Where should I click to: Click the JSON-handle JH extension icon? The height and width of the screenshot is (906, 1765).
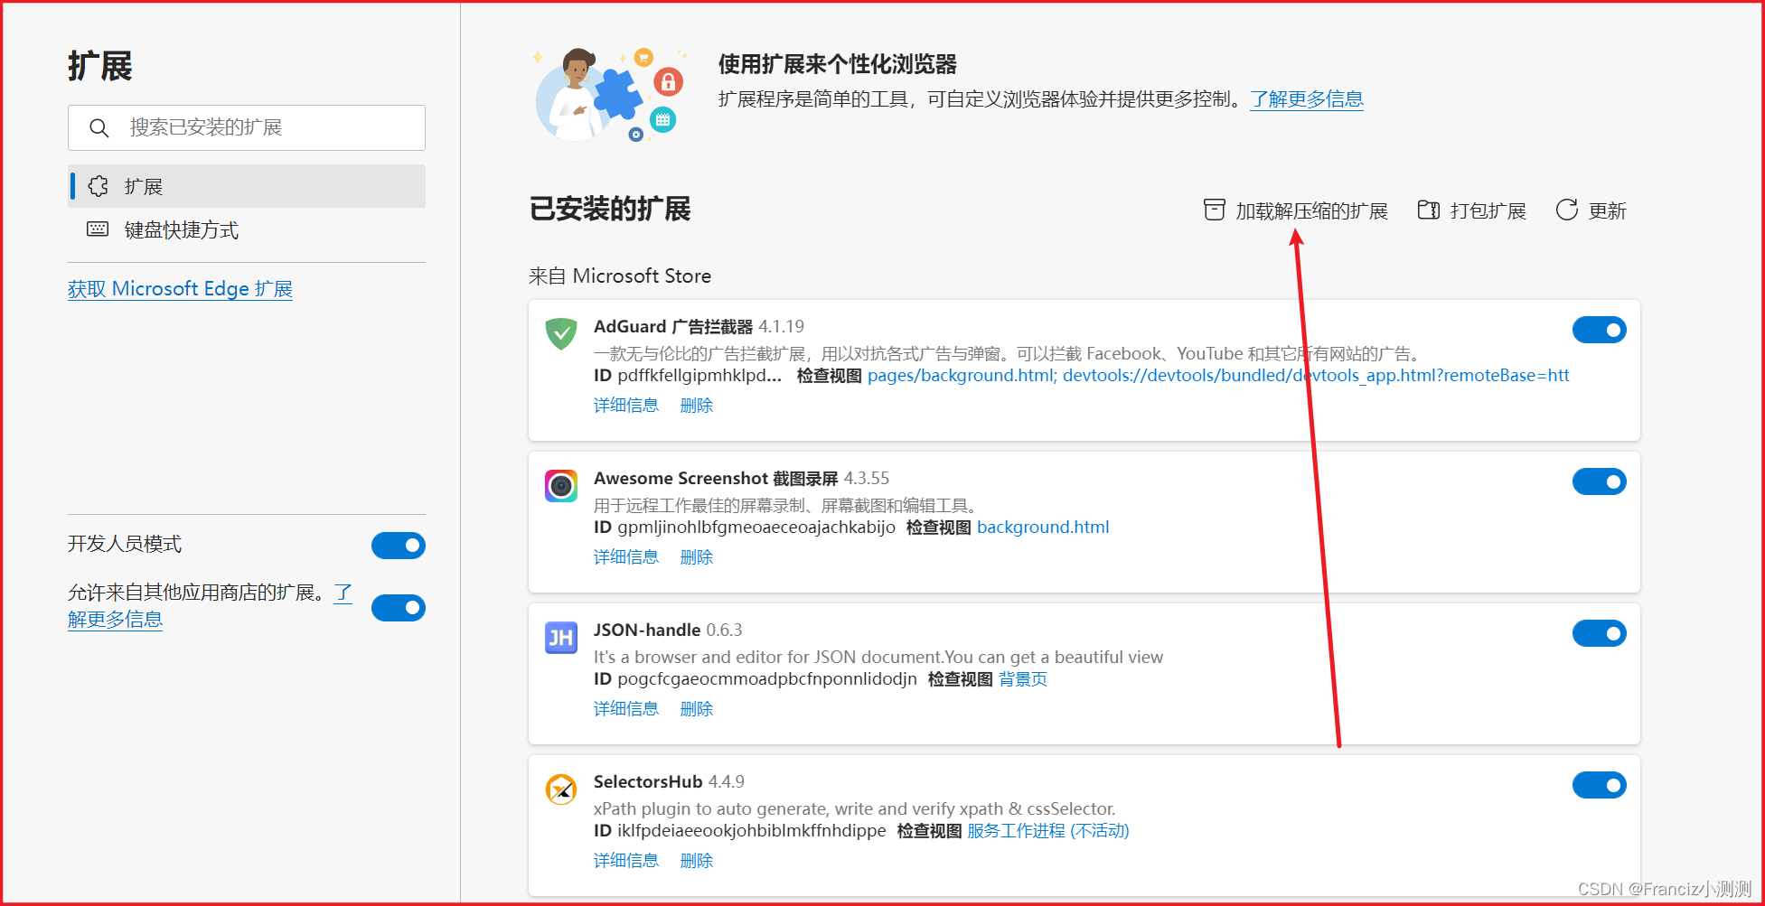click(x=560, y=637)
